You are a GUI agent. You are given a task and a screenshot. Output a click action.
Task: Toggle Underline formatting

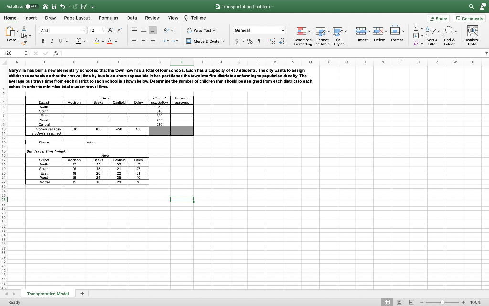point(60,41)
